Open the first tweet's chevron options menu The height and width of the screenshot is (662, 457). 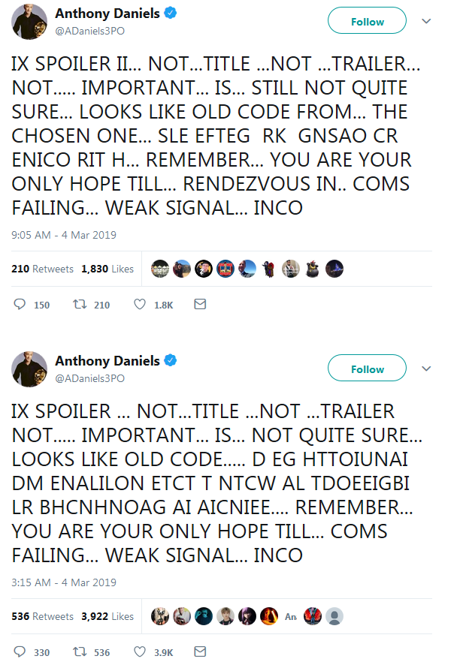(x=426, y=21)
